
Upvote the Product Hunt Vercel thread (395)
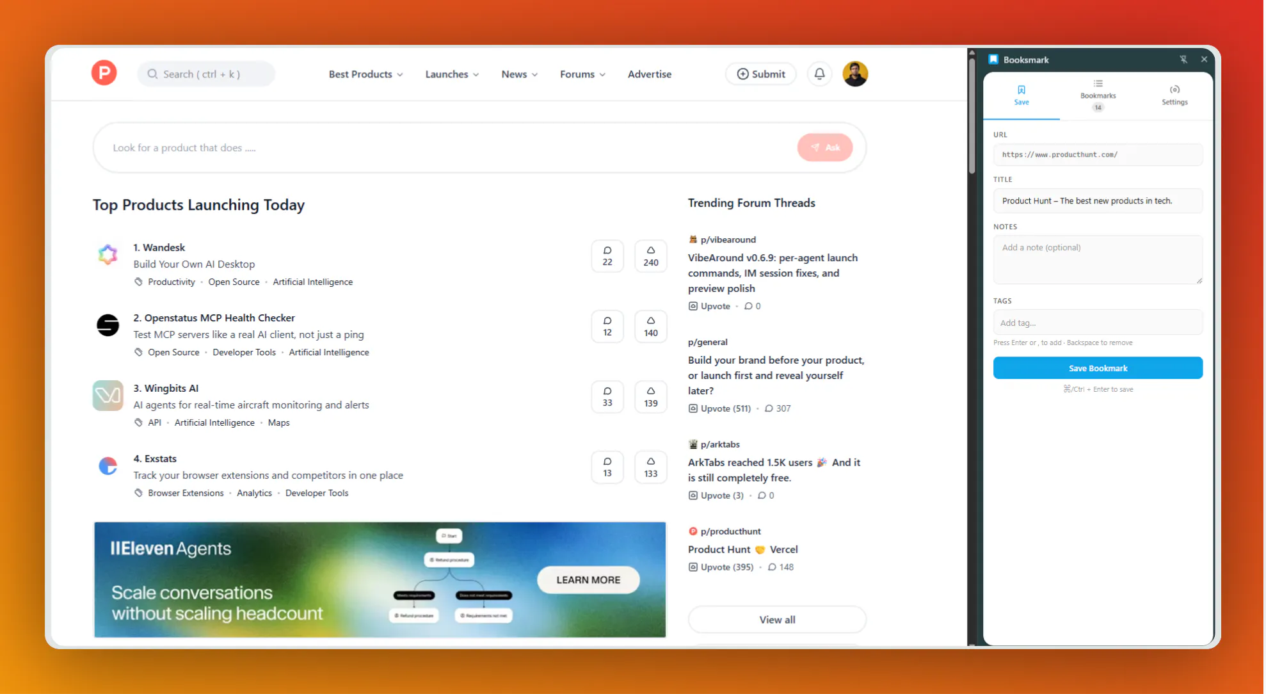(x=721, y=567)
